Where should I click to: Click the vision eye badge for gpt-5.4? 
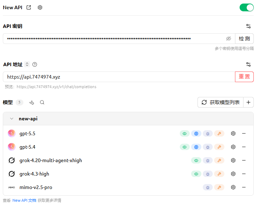(185, 147)
